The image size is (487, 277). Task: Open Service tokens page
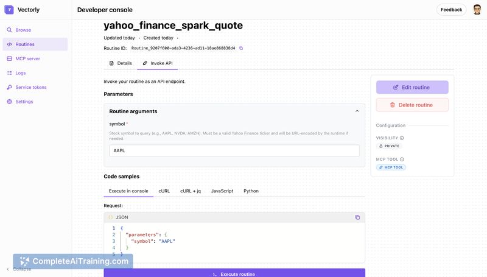click(30, 87)
